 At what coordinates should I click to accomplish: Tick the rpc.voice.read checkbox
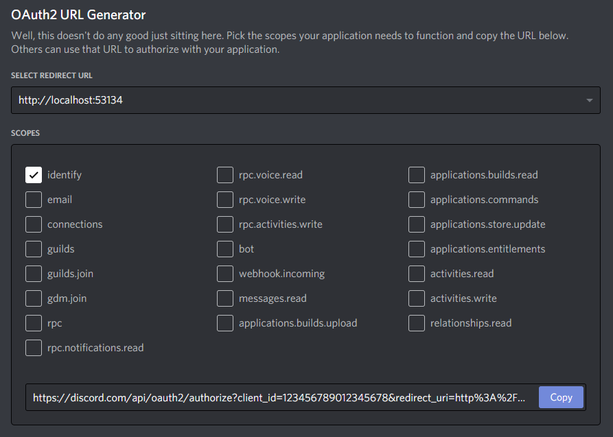[x=225, y=175]
